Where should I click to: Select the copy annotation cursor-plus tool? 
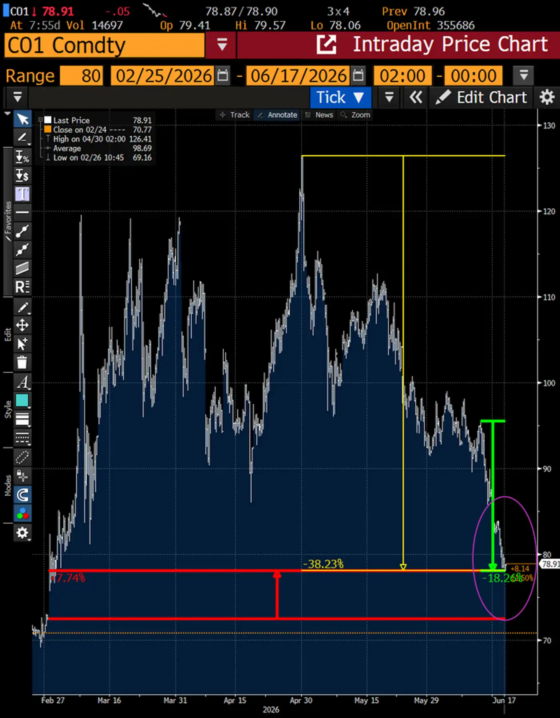pos(22,344)
